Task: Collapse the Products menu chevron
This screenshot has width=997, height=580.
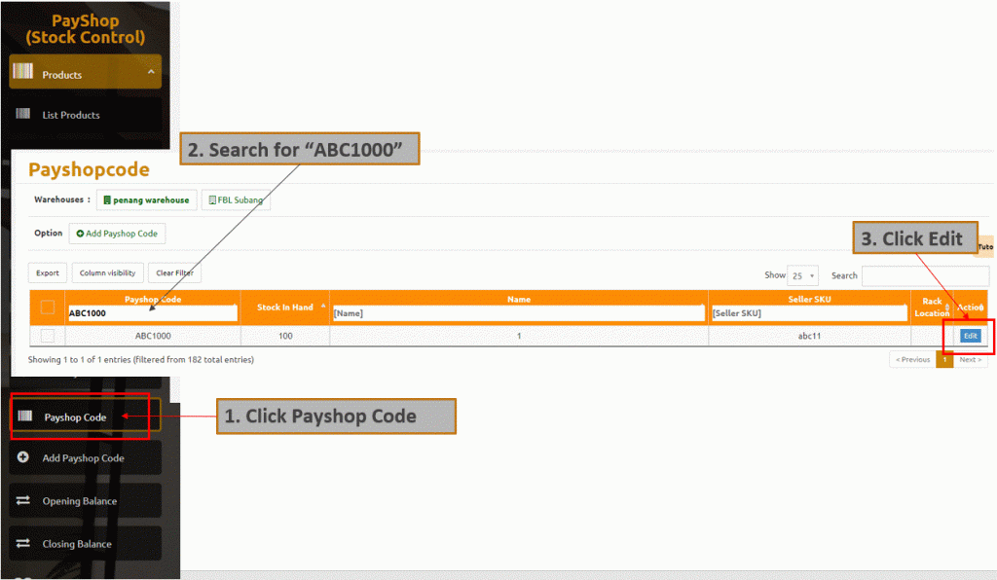Action: pos(151,72)
